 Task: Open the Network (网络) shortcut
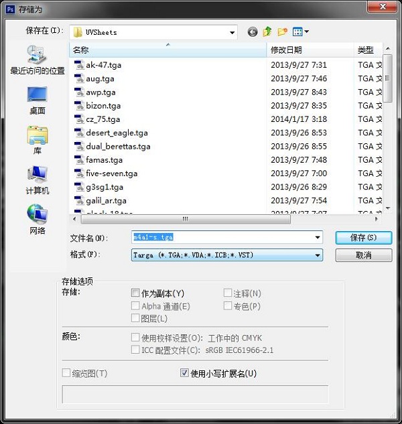(38, 220)
